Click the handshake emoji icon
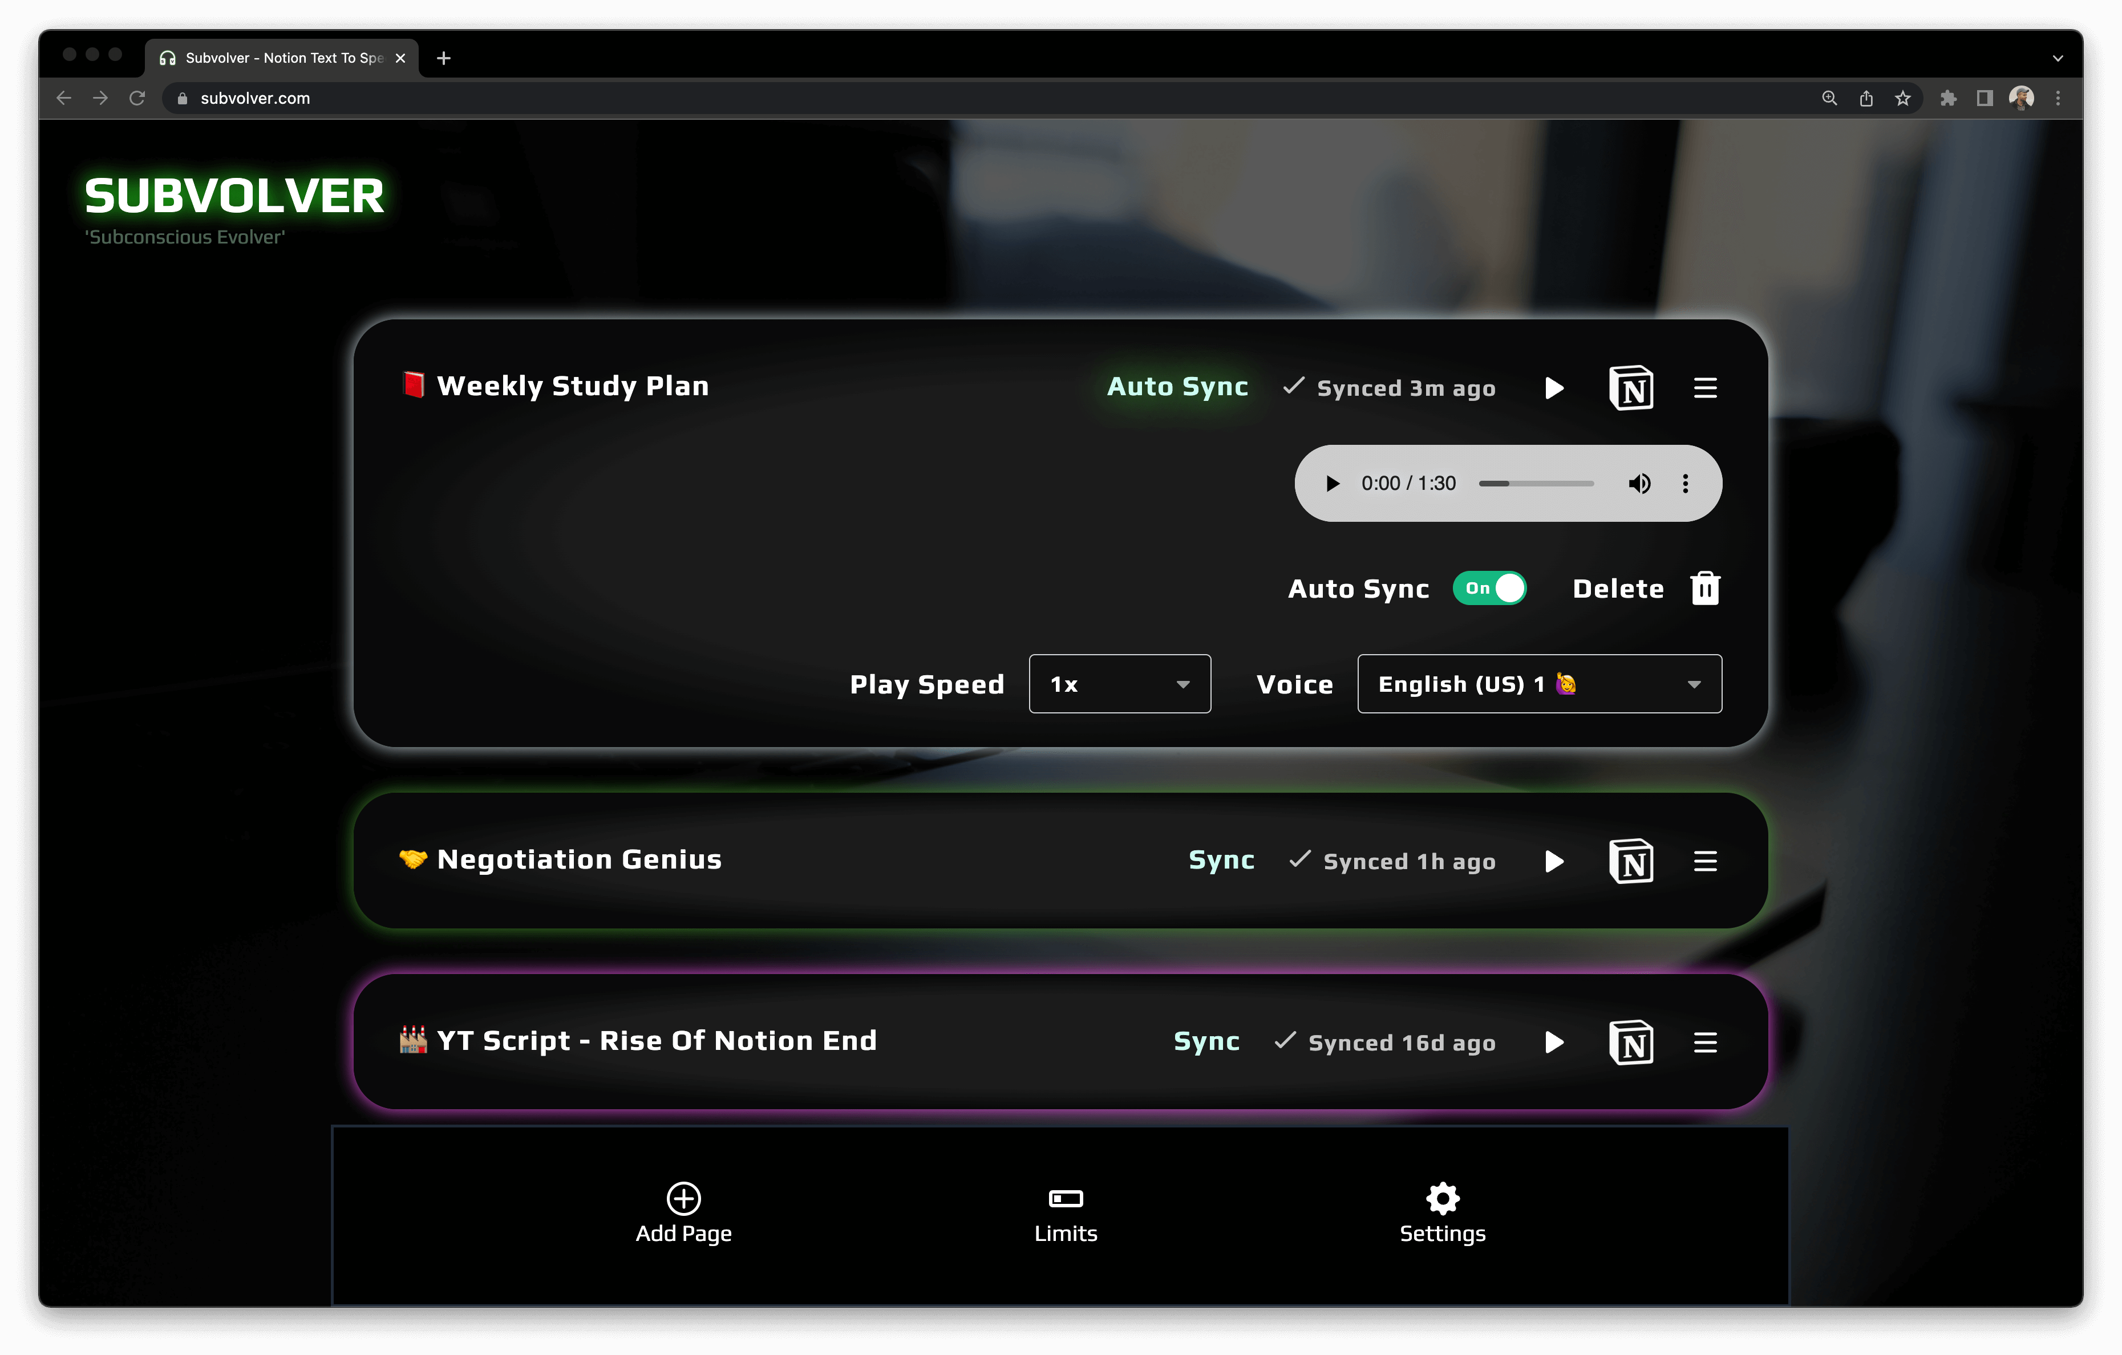 tap(412, 858)
